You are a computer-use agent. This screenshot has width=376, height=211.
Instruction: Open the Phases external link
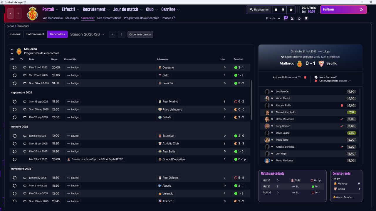169,18
